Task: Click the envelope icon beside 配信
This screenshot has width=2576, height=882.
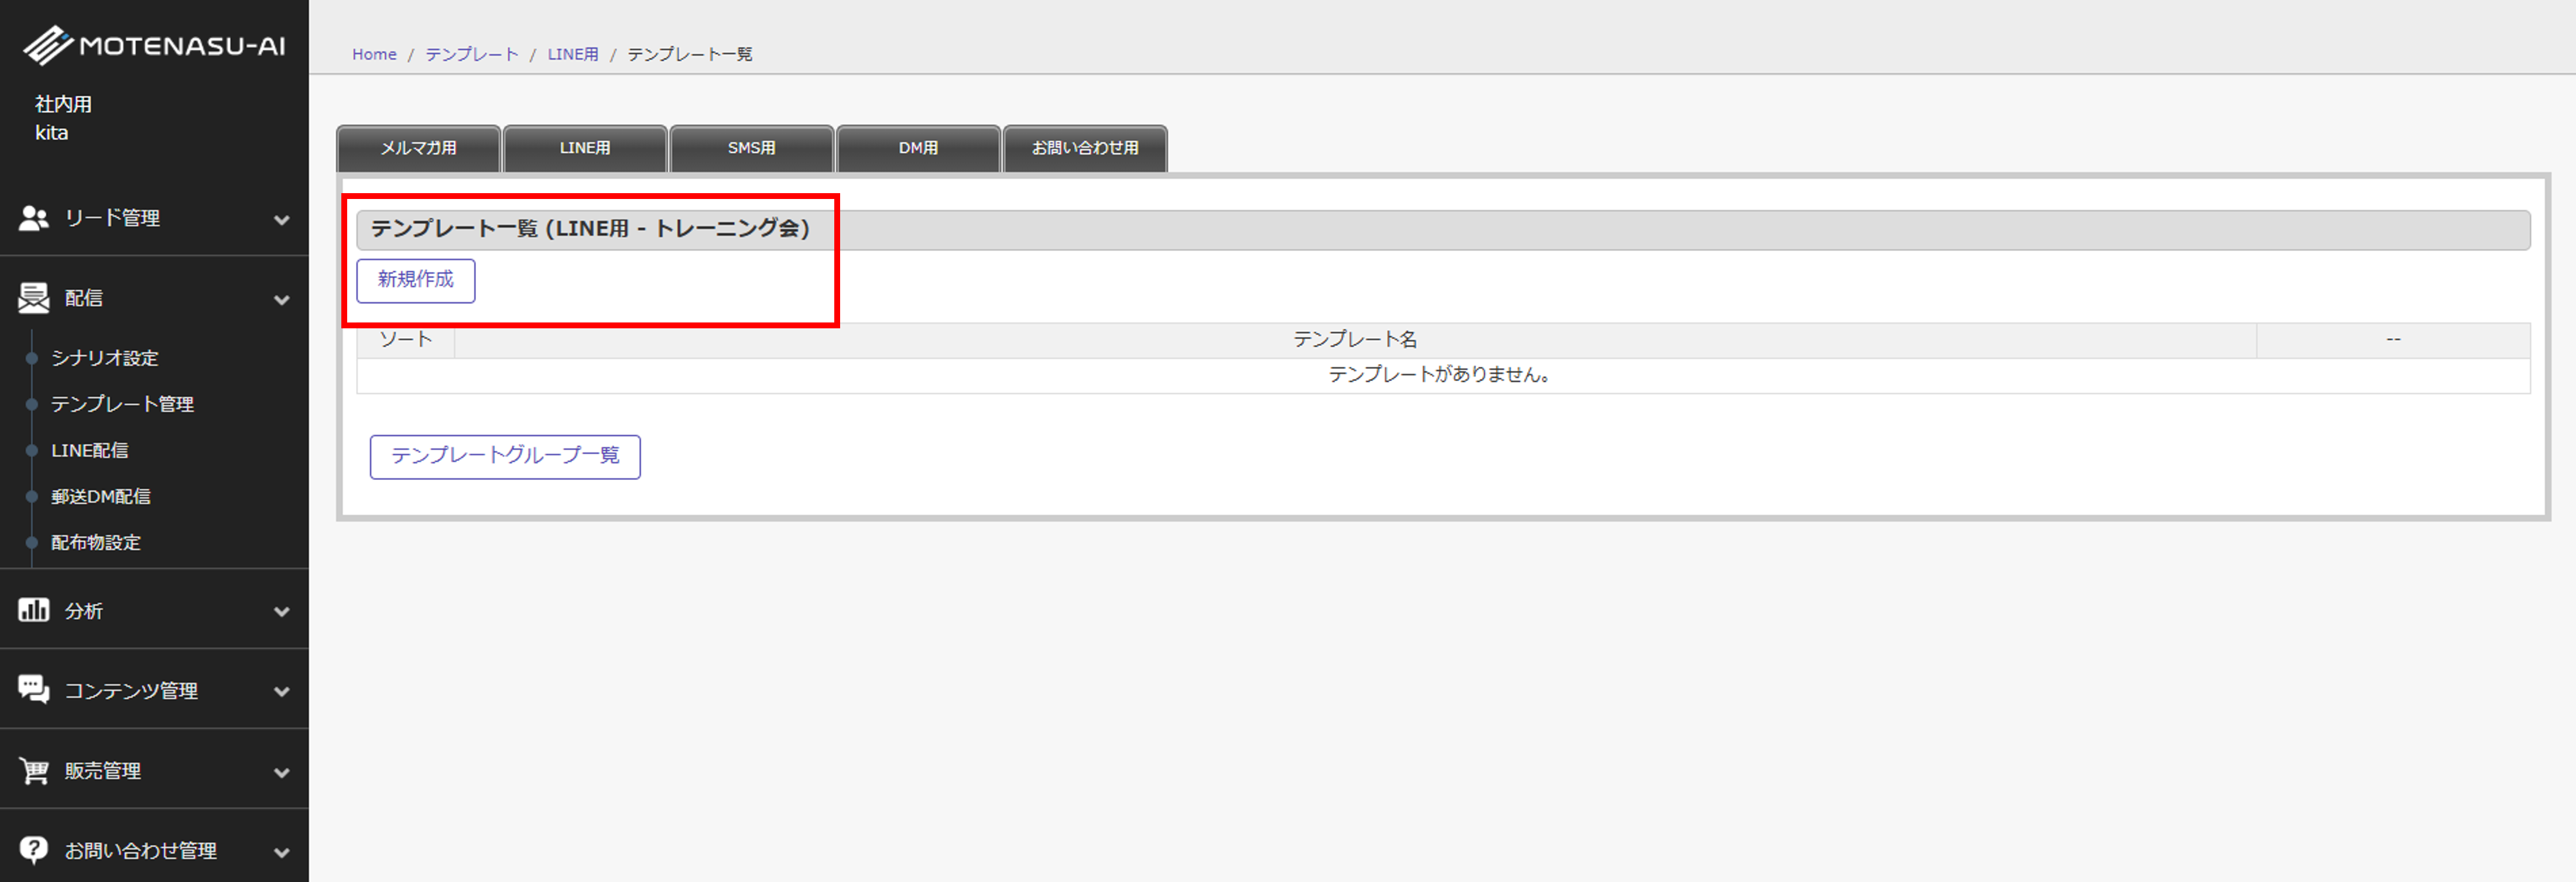Action: coord(33,298)
